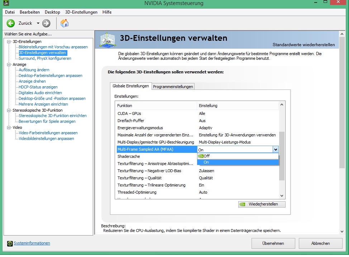Click the 3D settings header image icon
The width and height of the screenshot is (349, 257).
tap(107, 40)
